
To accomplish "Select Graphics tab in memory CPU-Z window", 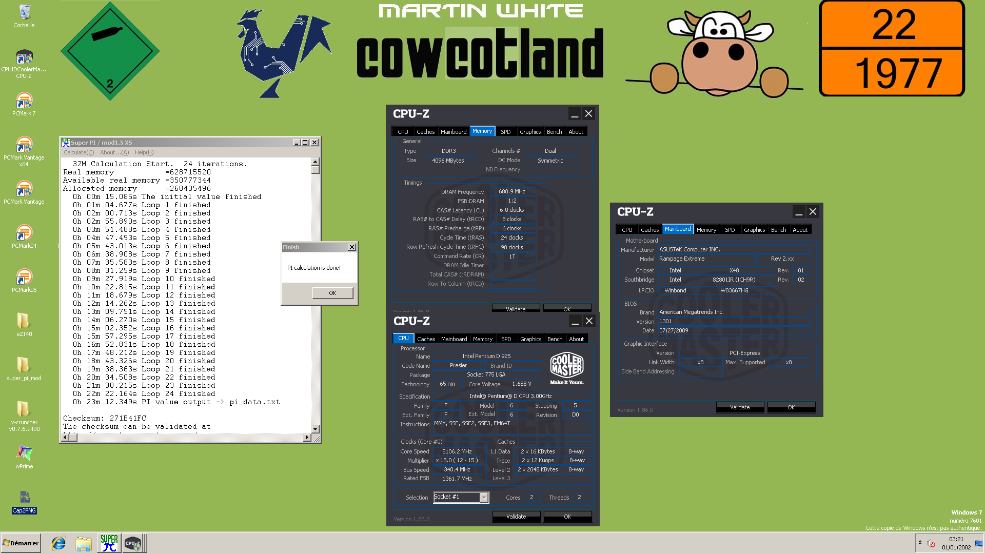I will tap(530, 132).
